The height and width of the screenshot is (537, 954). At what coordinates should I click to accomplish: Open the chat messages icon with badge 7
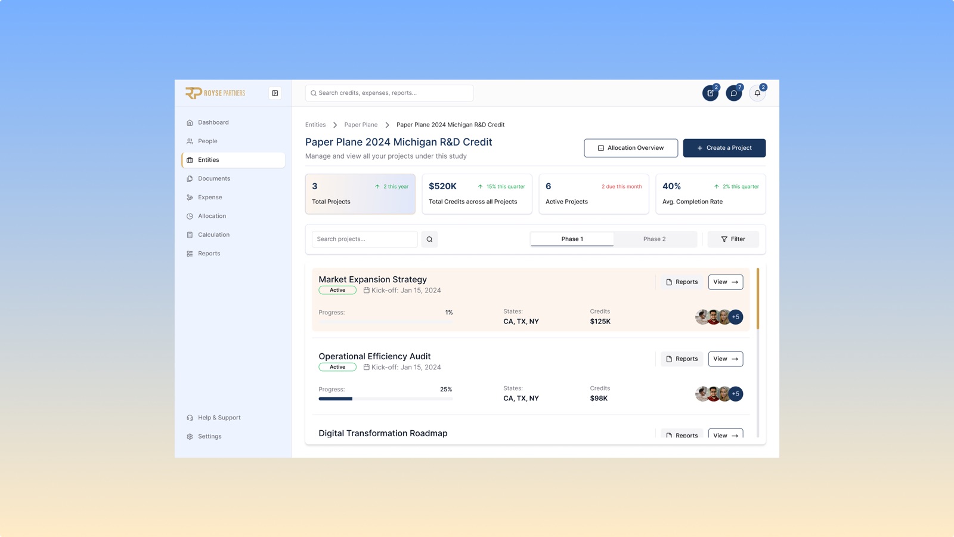pyautogui.click(x=734, y=93)
